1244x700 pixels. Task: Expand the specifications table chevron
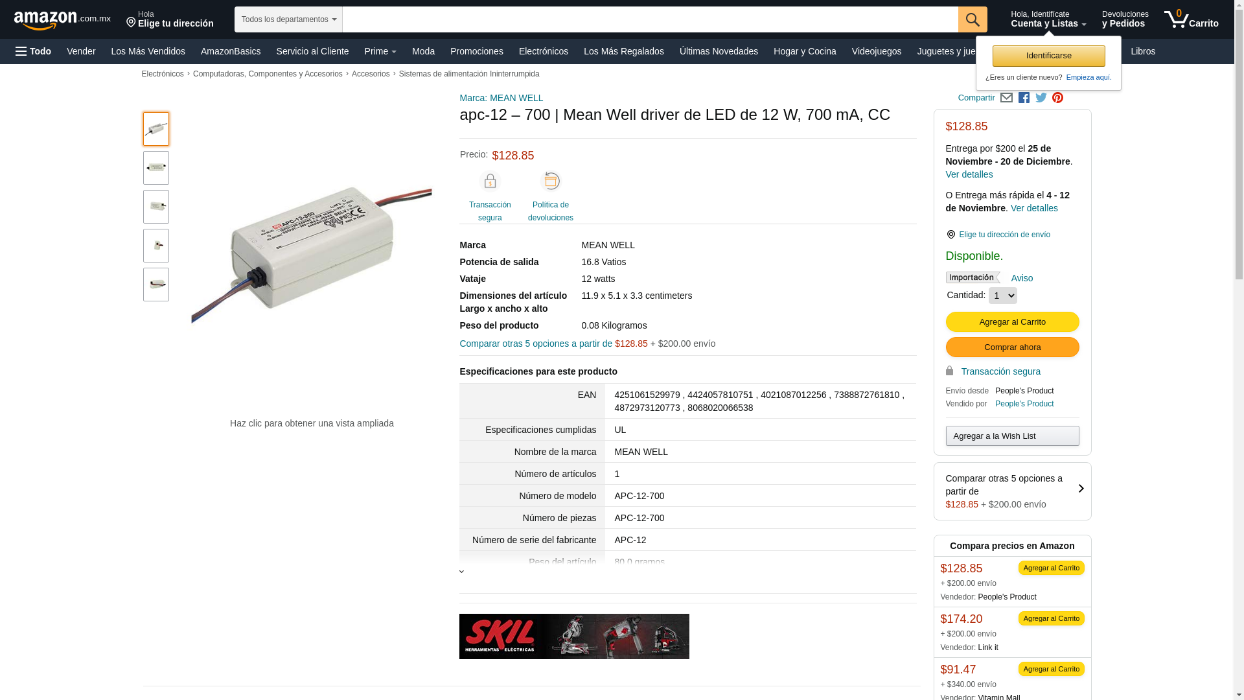coord(462,572)
